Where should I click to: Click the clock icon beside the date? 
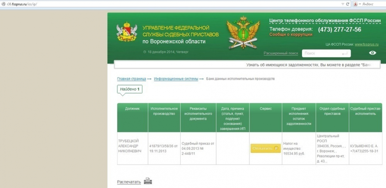[145, 52]
